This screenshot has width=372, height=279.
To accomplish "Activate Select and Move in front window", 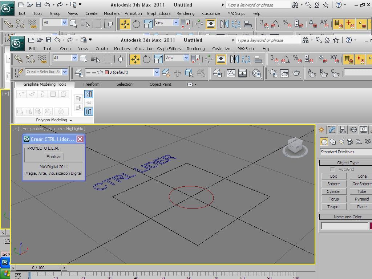I will pyautogui.click(x=135, y=59).
